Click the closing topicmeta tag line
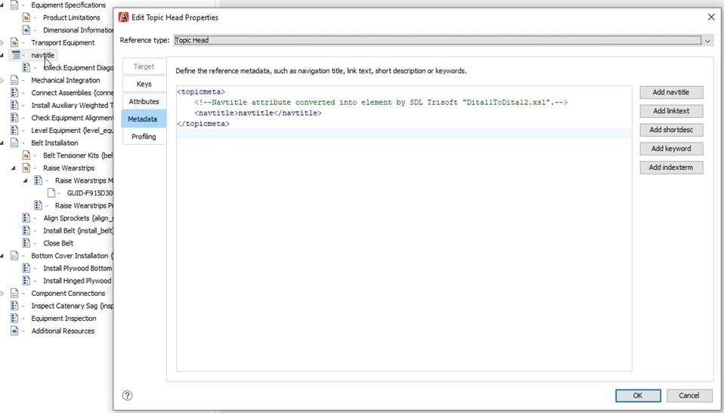The image size is (724, 413). tap(203, 124)
